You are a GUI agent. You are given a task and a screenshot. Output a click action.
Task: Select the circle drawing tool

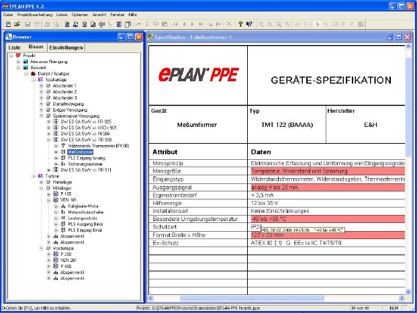click(335, 24)
